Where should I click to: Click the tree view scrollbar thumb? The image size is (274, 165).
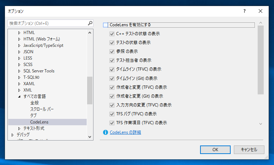pyautogui.click(x=90, y=90)
